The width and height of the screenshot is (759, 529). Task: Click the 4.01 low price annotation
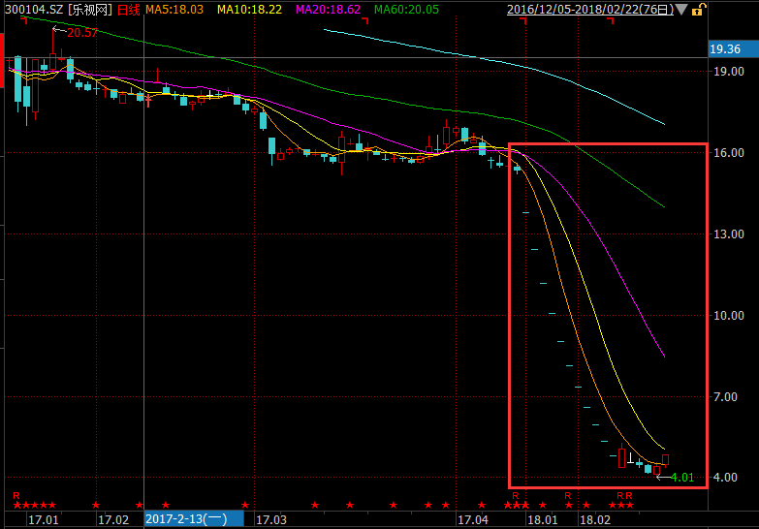coord(682,478)
